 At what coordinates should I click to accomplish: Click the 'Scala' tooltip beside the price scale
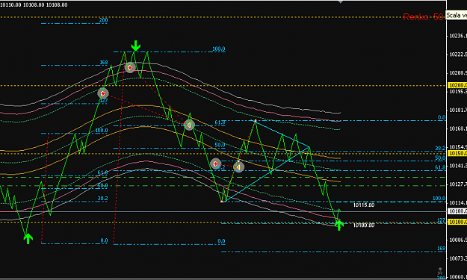pos(456,16)
